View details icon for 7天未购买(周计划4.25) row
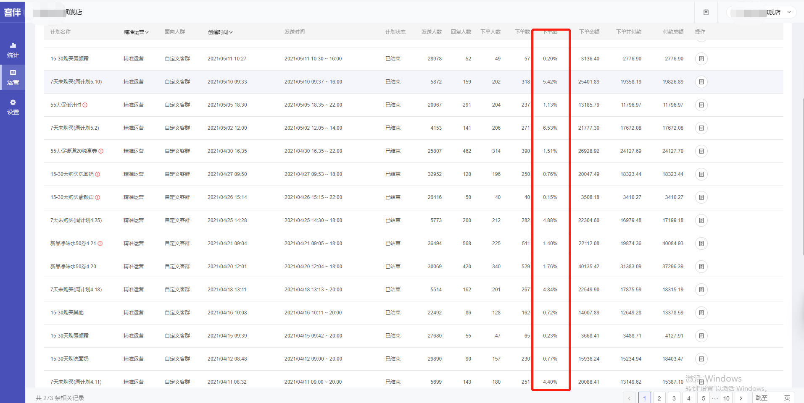The width and height of the screenshot is (804, 403). coord(701,220)
